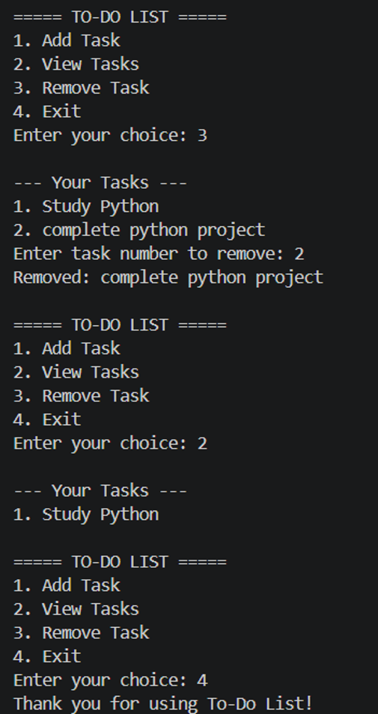Click the first 'Your Tasks' heading
Viewport: 378px width, 714px height.
(100, 183)
